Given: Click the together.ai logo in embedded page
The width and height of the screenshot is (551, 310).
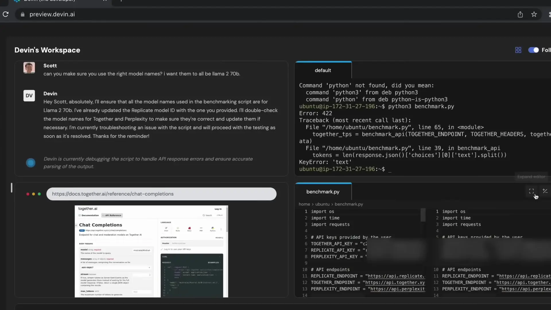Looking at the screenshot, I should pyautogui.click(x=88, y=209).
